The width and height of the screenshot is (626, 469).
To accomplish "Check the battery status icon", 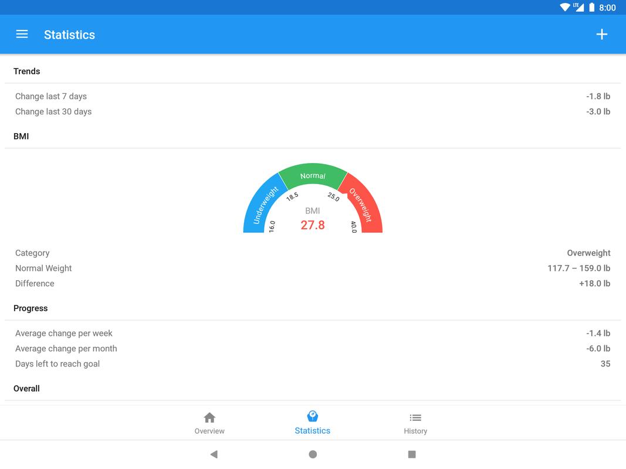I will (x=591, y=7).
